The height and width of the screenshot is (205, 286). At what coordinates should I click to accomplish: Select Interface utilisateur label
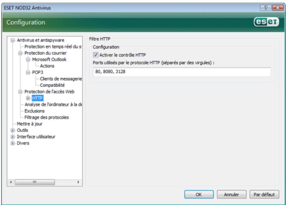coord(36,137)
